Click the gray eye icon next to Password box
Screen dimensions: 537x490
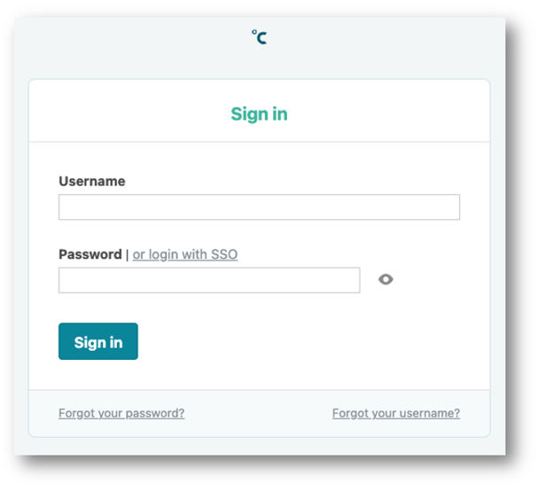pos(385,279)
